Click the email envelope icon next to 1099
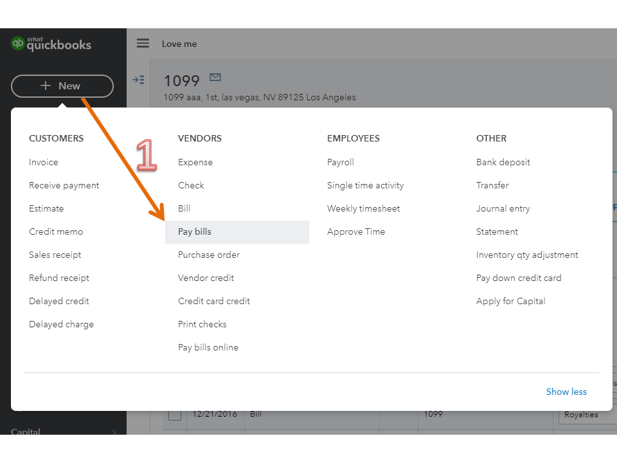 tap(215, 77)
